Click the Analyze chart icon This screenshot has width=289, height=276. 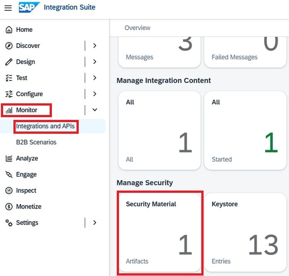pyautogui.click(x=8, y=158)
